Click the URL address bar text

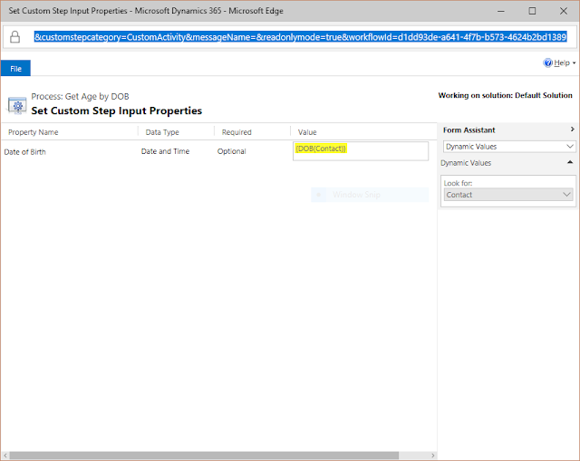tap(300, 37)
